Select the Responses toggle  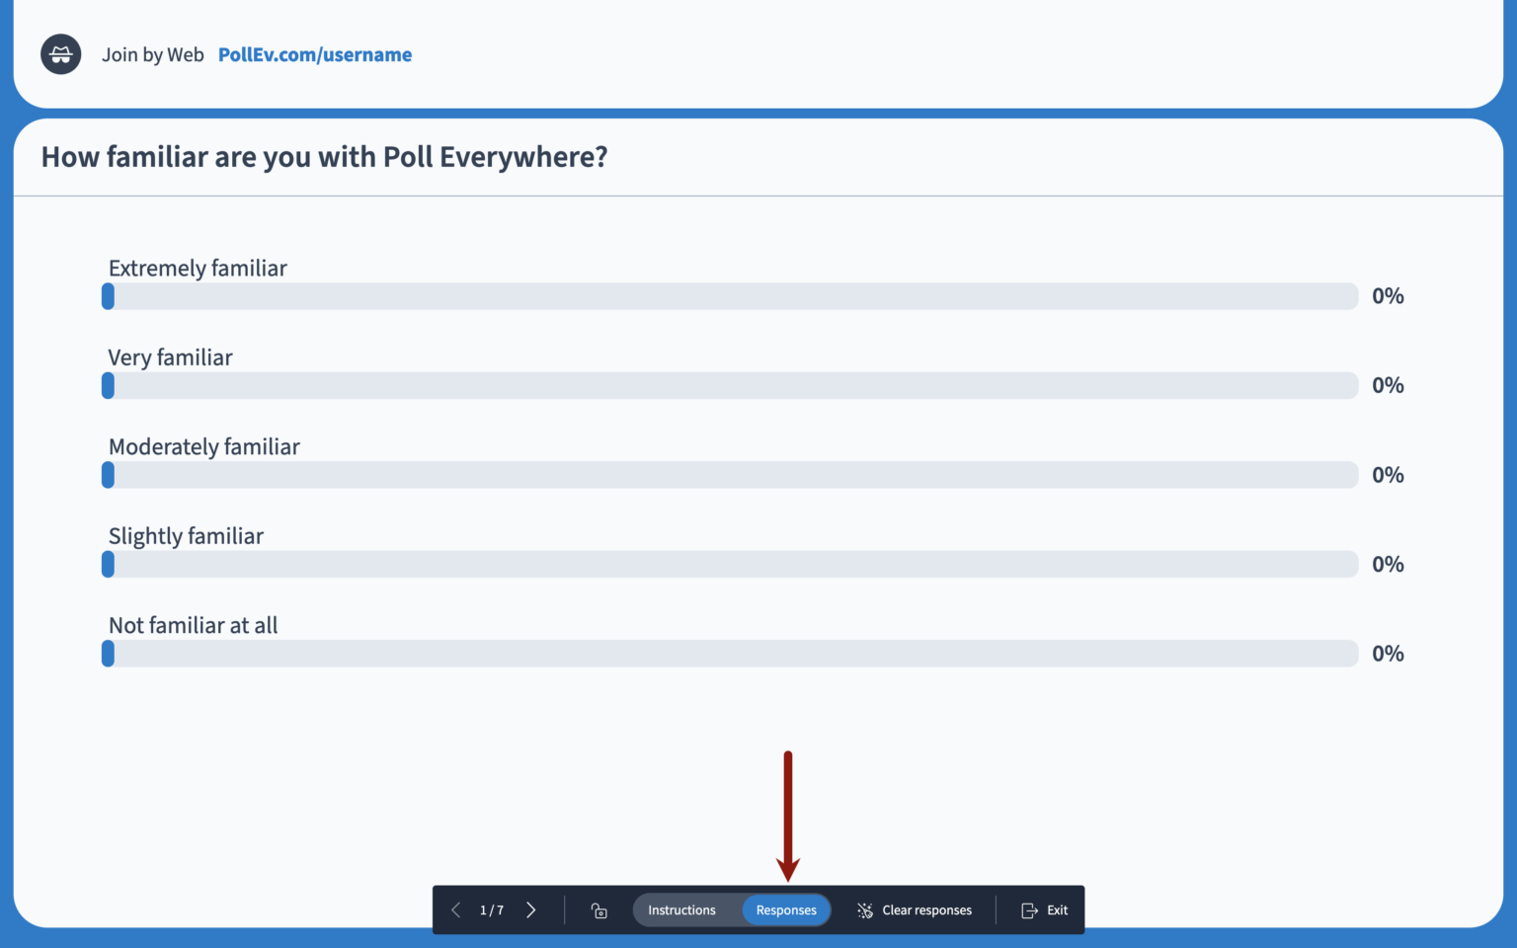point(785,909)
